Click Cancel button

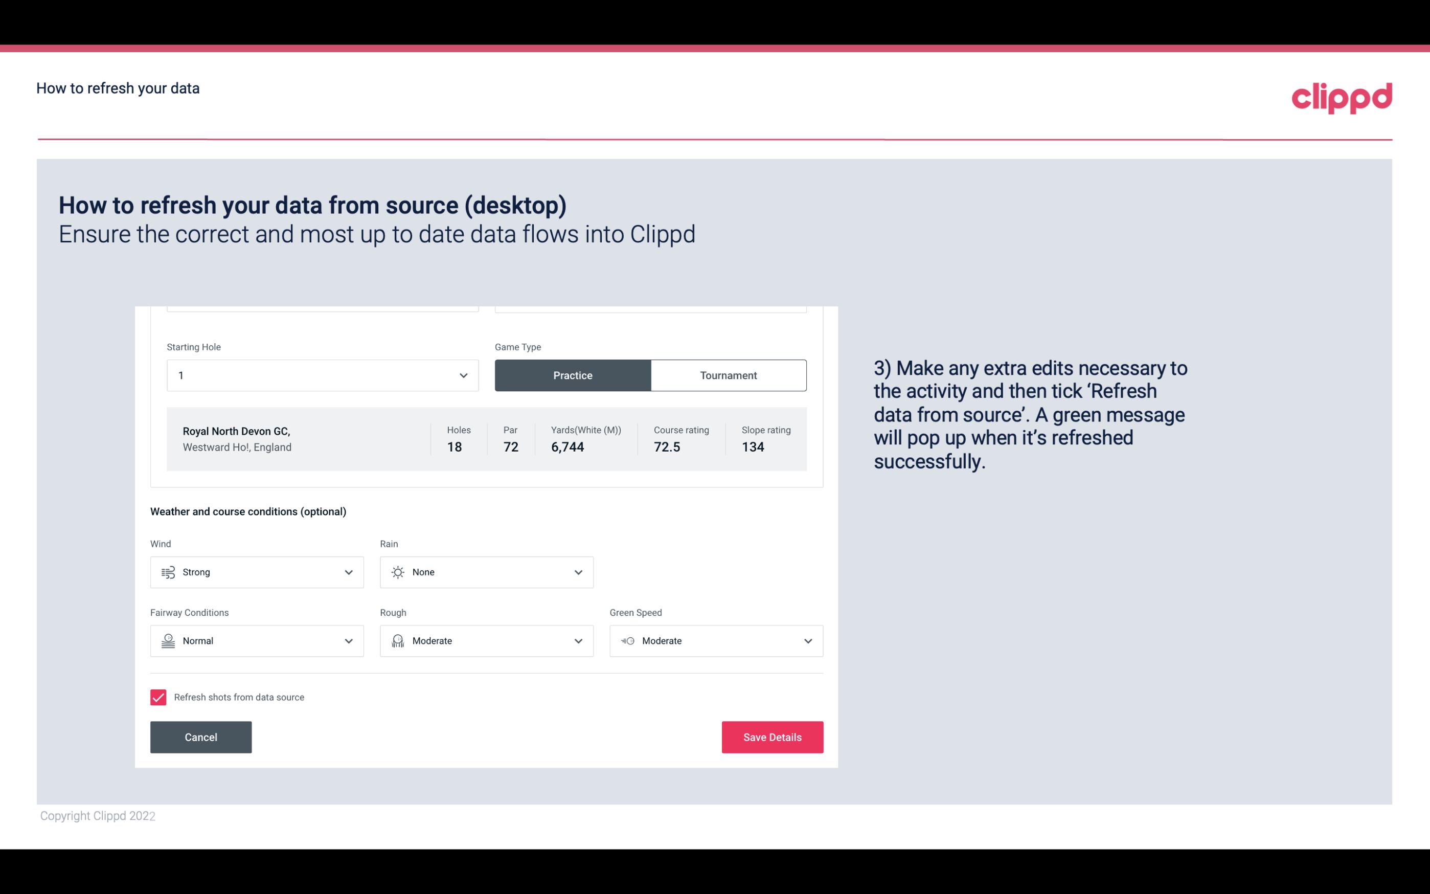coord(201,736)
